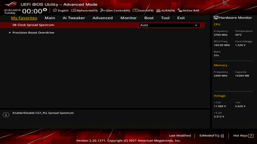Switch to EzMode(F7)
Viewport: 257px width, 144px height.
pos(211,135)
